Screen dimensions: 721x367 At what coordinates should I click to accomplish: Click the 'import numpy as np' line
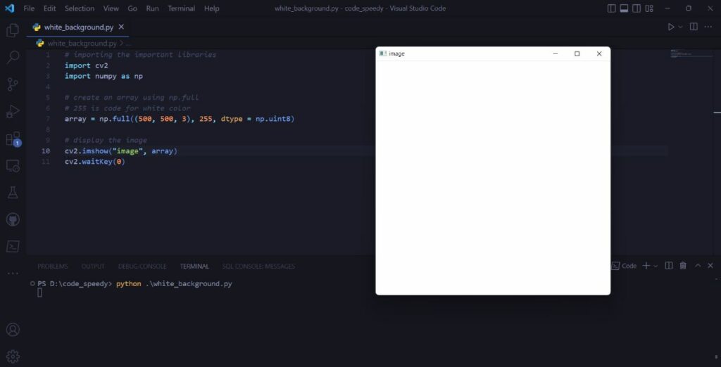pos(104,76)
